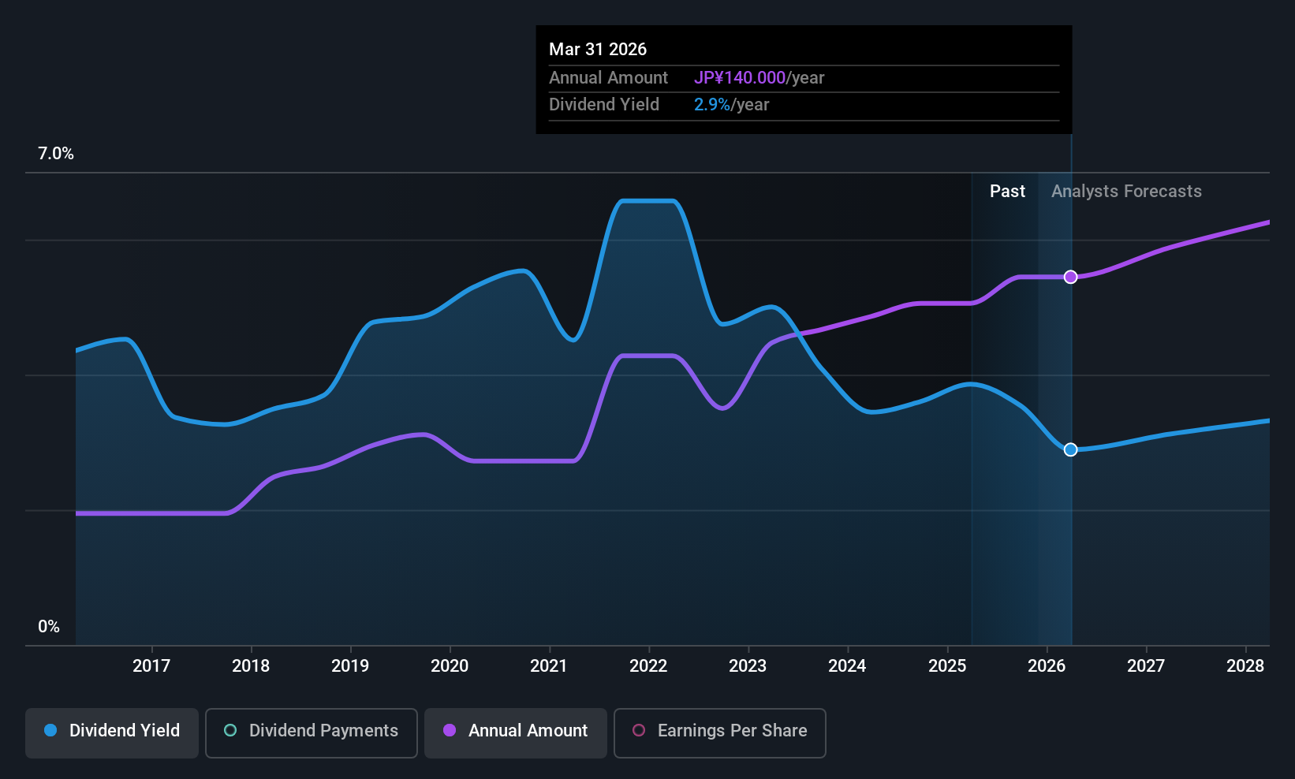1295x779 pixels.
Task: Click the blue Dividend Yield legend dot
Action: tap(51, 731)
